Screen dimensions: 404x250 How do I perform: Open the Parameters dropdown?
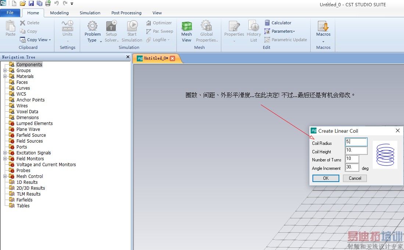pos(294,31)
